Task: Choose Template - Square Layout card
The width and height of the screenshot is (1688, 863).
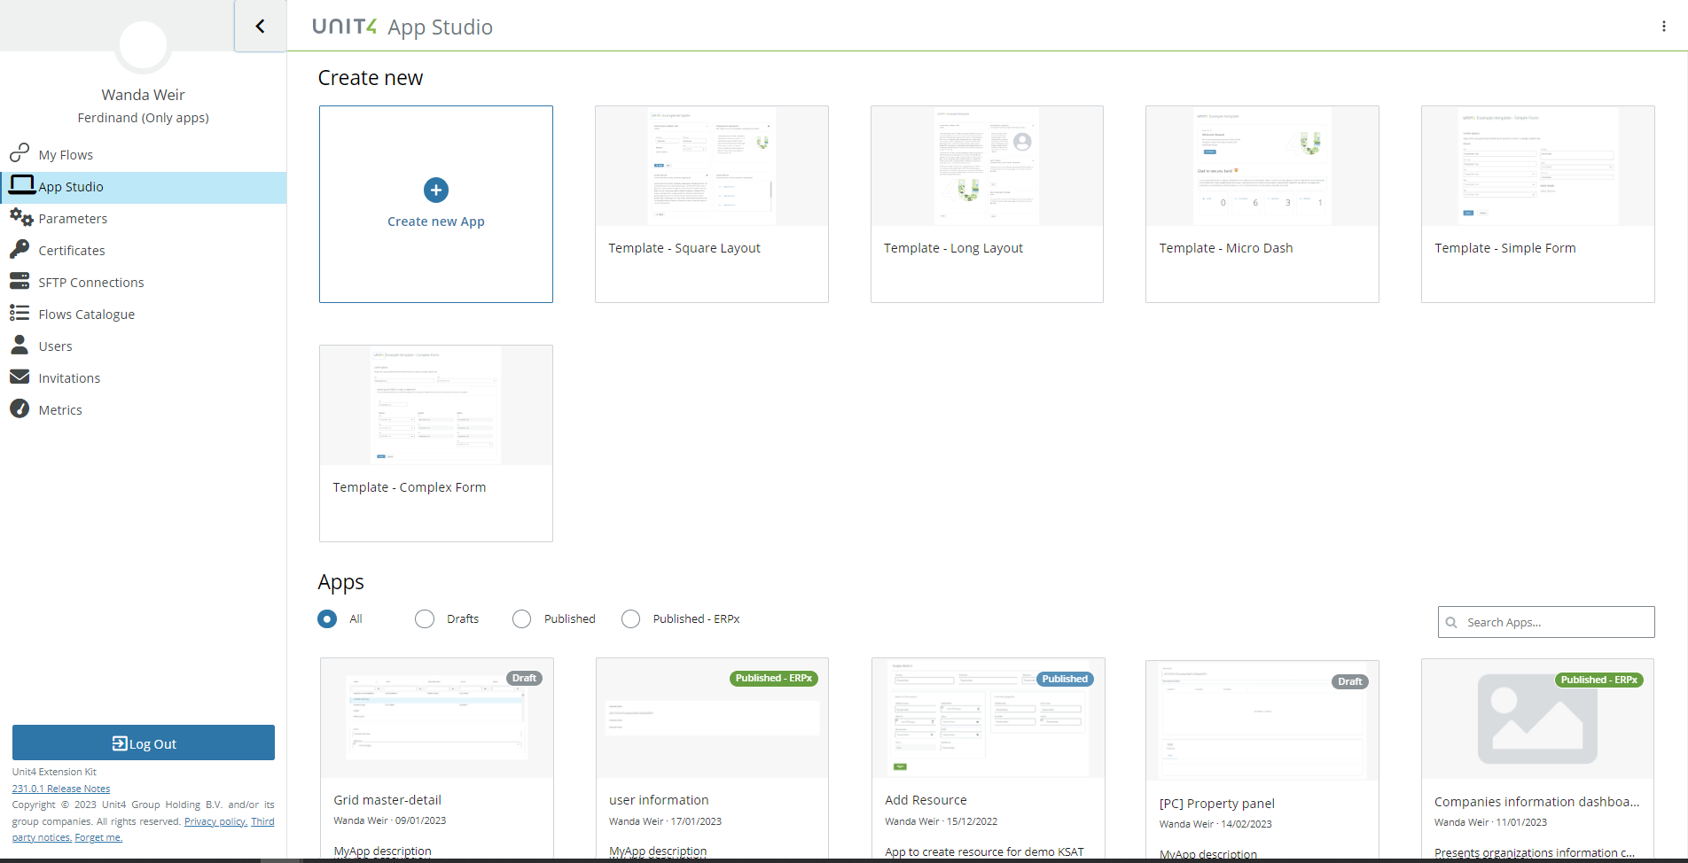Action: 711,204
